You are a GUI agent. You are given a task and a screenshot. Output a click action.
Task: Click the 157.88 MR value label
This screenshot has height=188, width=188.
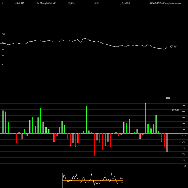(176, 110)
